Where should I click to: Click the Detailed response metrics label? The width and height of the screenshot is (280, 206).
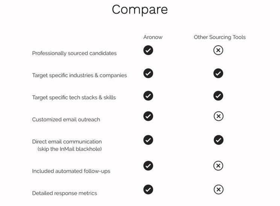[65, 193]
